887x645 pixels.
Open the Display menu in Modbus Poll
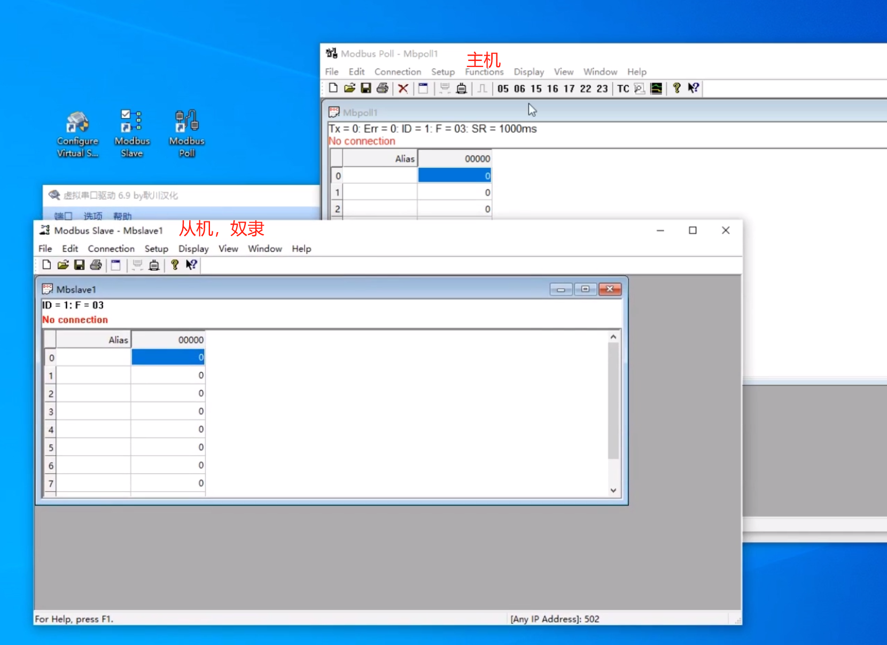[x=529, y=72]
